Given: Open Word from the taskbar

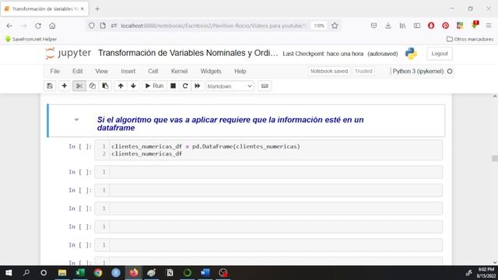Looking at the screenshot, I should click(x=205, y=273).
